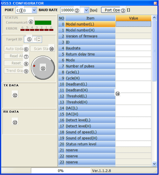Click the Scan Start button
Viewport: 159px width, 175px height.
coord(43,49)
